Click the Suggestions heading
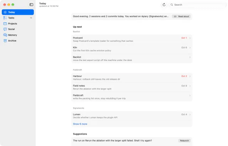 80,134
